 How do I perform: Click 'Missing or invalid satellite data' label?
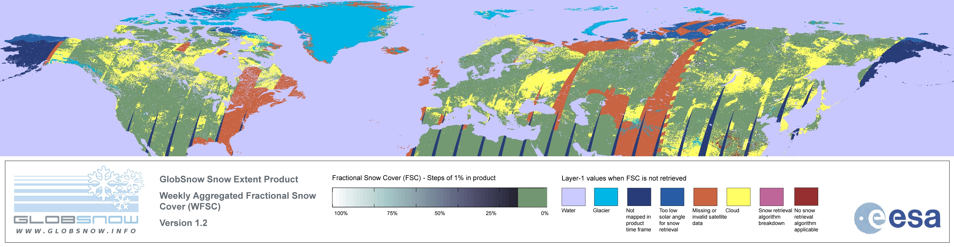click(x=709, y=217)
